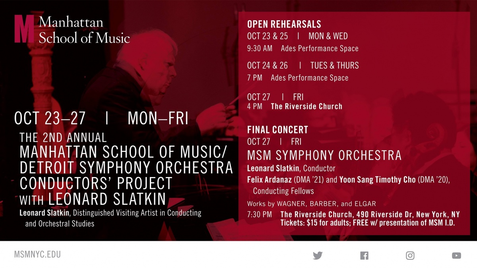Viewport: 477px width, 268px height.
Task: Click the Twitter bird icon
Action: point(318,255)
